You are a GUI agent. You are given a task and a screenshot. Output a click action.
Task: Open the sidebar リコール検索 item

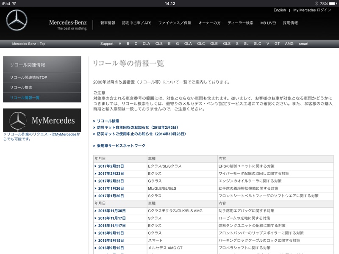(x=42, y=88)
